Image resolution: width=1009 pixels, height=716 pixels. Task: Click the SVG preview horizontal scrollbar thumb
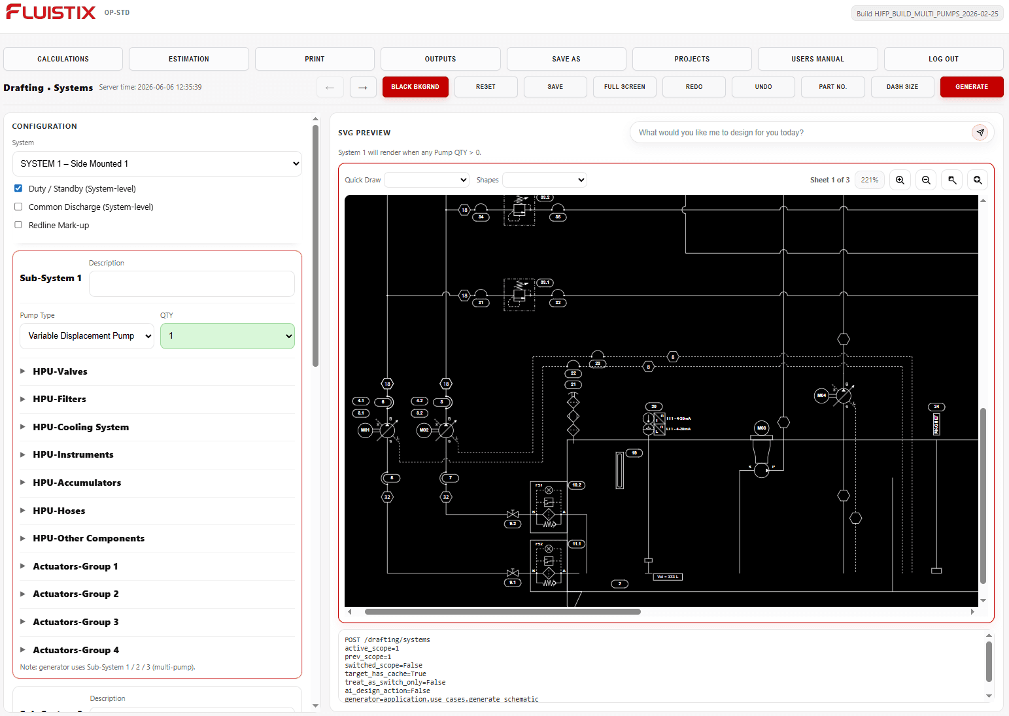(503, 612)
